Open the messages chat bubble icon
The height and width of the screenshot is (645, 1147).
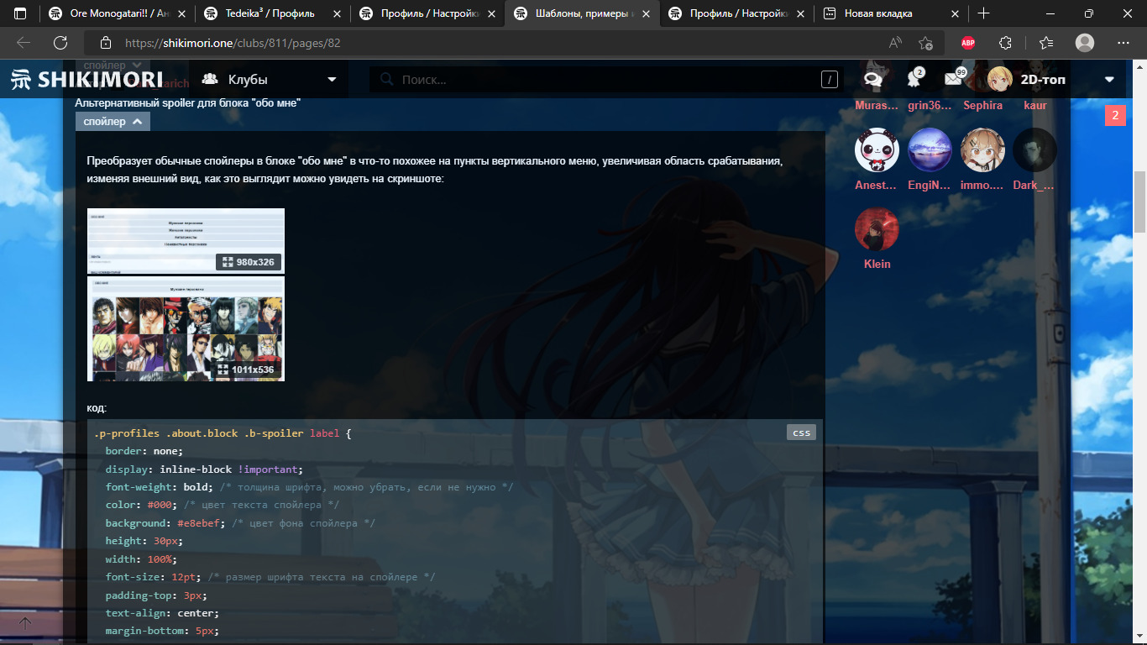(x=873, y=80)
